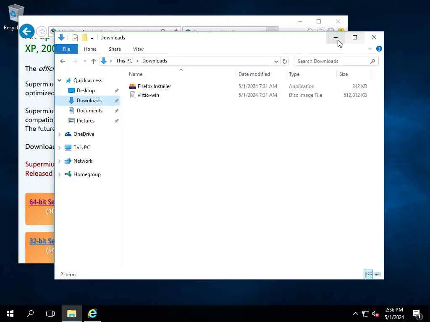Image resolution: width=430 pixels, height=322 pixels.
Task: Open Task View on taskbar
Action: (x=50, y=314)
